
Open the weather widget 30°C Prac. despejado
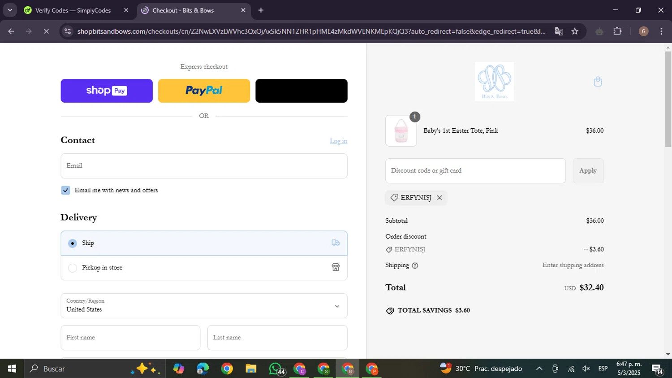click(481, 369)
